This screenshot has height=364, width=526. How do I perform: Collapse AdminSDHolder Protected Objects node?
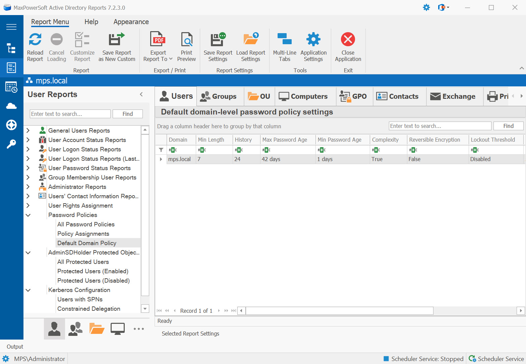click(28, 252)
